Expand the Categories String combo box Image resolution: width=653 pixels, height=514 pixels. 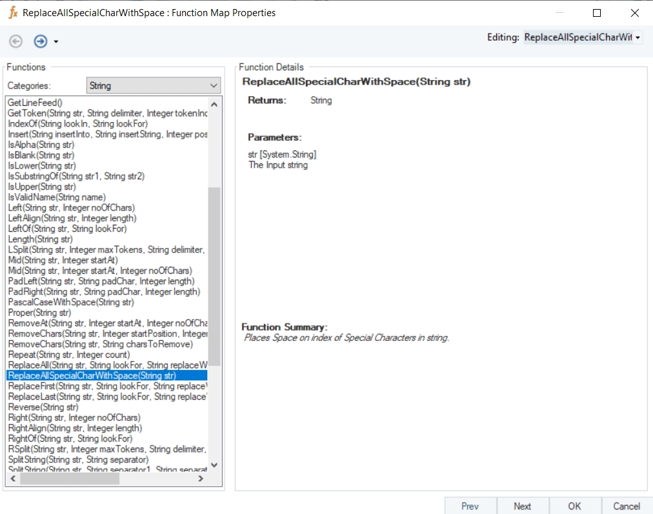pos(154,85)
